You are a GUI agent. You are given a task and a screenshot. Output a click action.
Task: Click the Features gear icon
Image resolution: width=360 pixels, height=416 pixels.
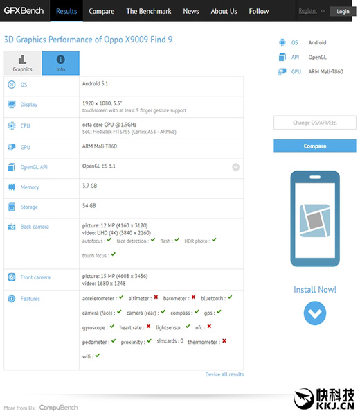click(11, 299)
